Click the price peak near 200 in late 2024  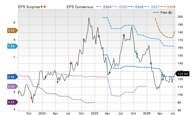pyautogui.click(x=89, y=18)
